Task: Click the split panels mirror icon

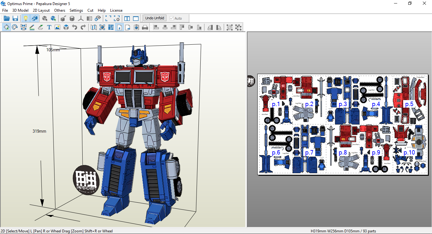Action: pos(89,18)
